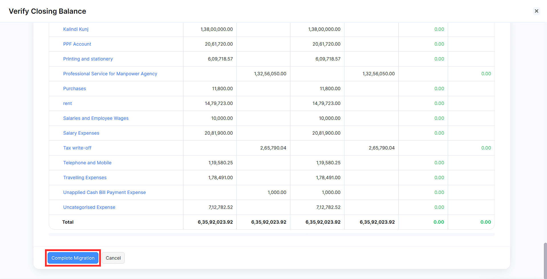Click the Total row debit amount
547x279 pixels.
[x=215, y=222]
